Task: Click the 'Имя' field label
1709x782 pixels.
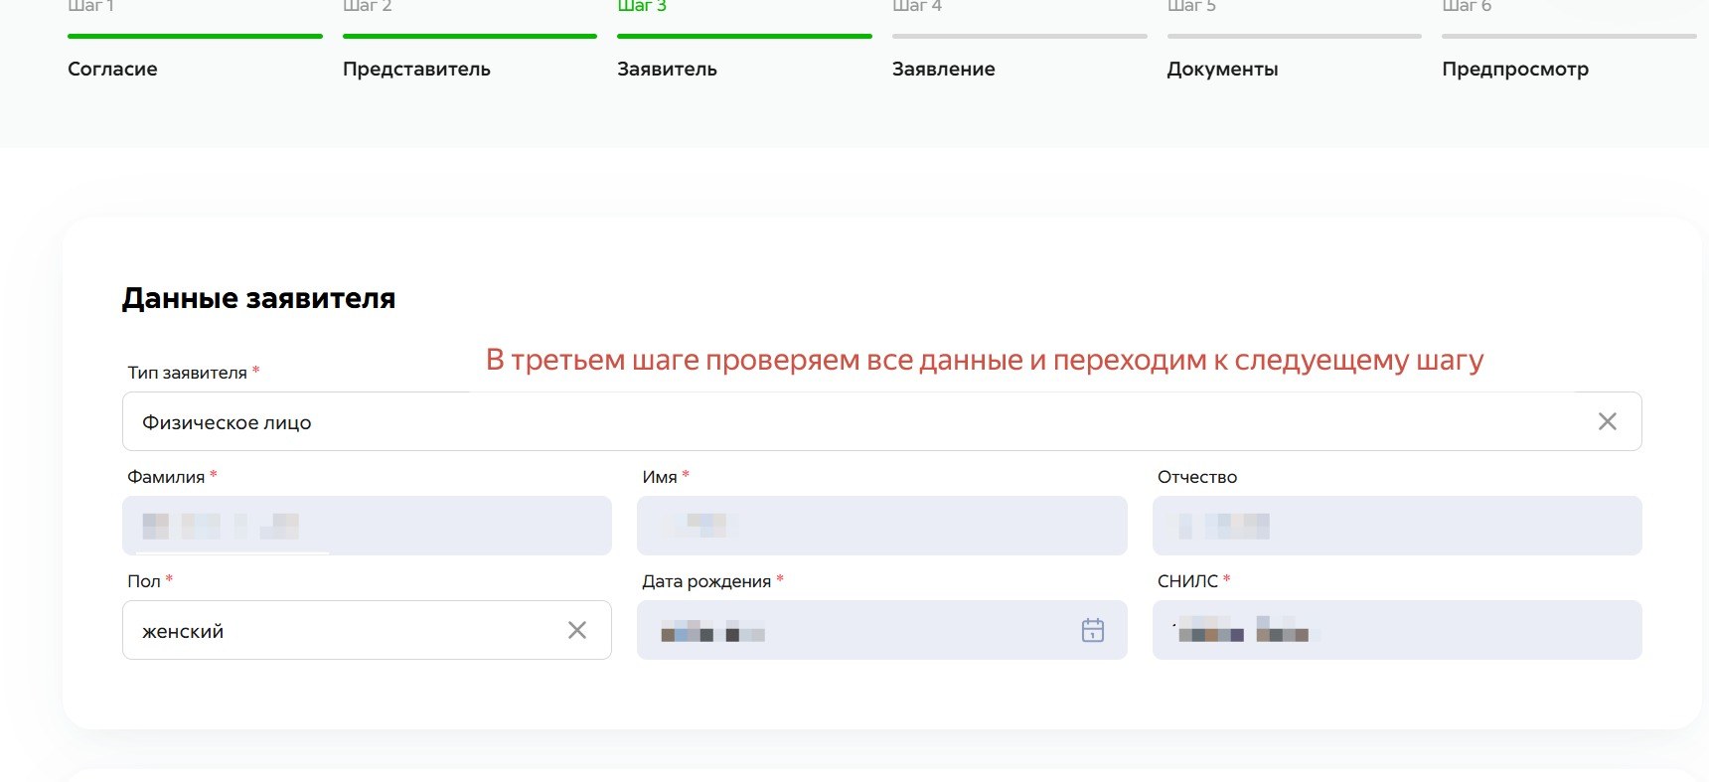Action: coord(660,477)
